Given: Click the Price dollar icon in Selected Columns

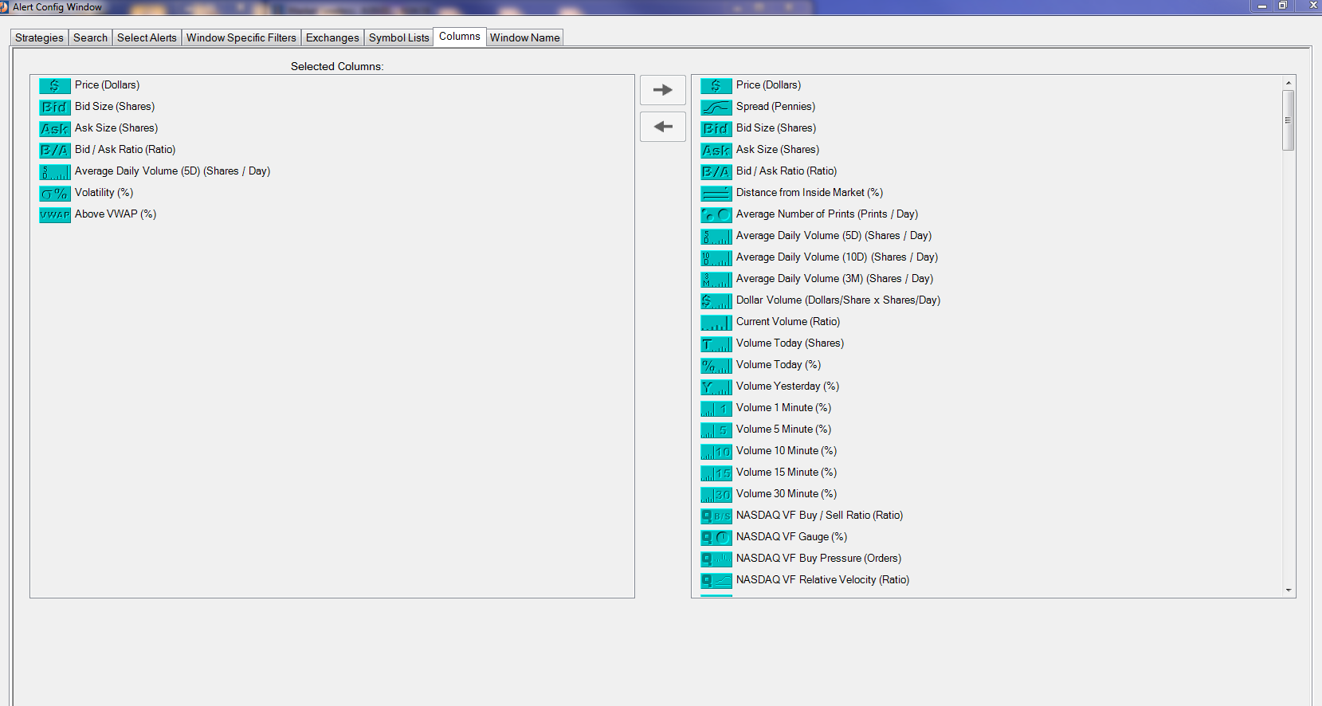Looking at the screenshot, I should [x=55, y=85].
